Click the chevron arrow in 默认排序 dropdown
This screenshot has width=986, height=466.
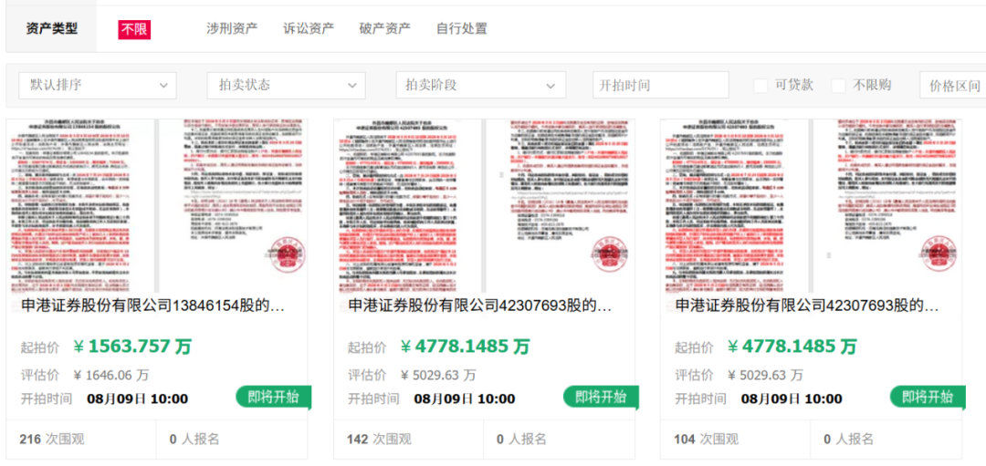tap(163, 86)
